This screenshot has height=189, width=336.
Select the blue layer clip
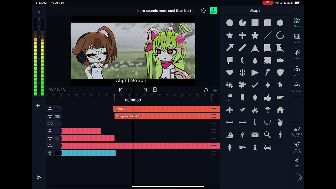coord(88,153)
